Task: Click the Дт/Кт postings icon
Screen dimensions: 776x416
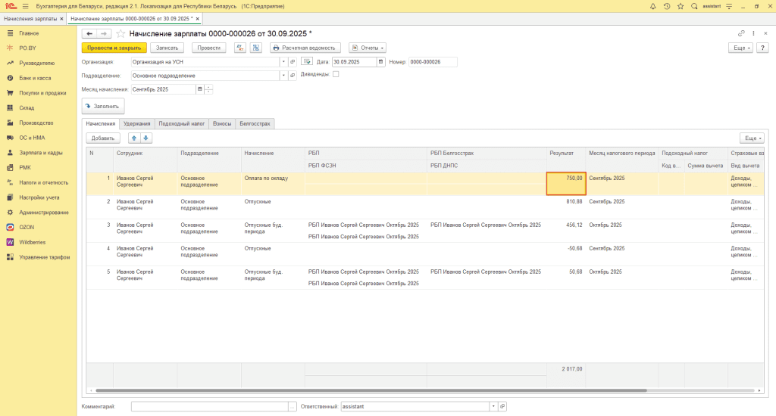Action: pyautogui.click(x=240, y=48)
